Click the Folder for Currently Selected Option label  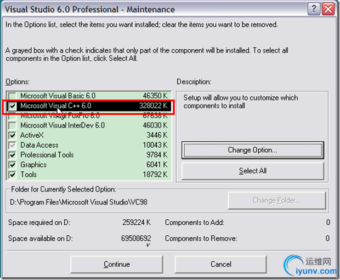(64, 189)
